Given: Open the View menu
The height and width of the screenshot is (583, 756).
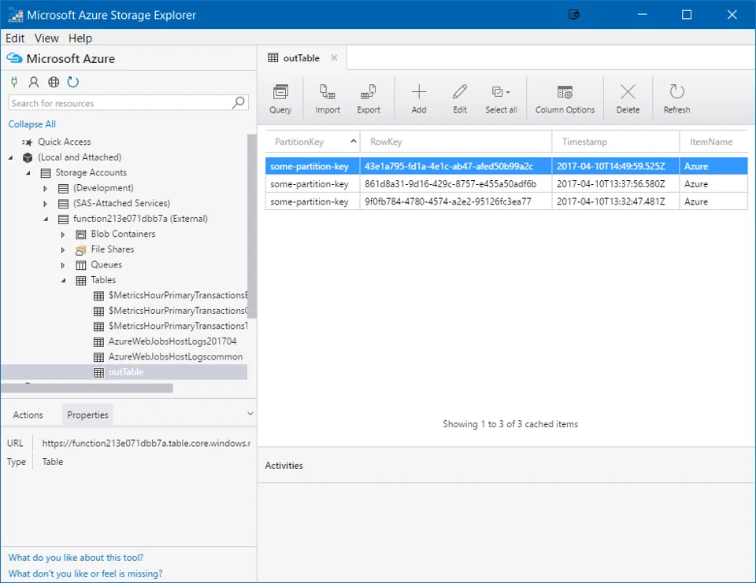Looking at the screenshot, I should (x=46, y=38).
